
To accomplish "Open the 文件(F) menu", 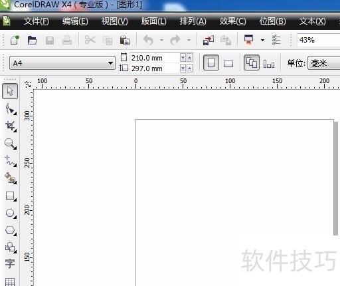I will (x=36, y=21).
